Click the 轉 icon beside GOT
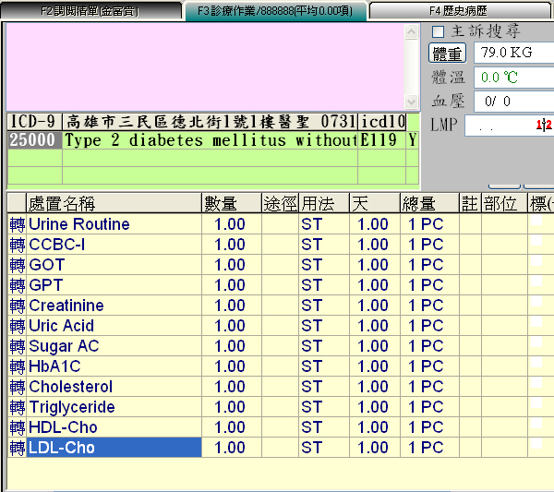The width and height of the screenshot is (554, 492). click(18, 265)
